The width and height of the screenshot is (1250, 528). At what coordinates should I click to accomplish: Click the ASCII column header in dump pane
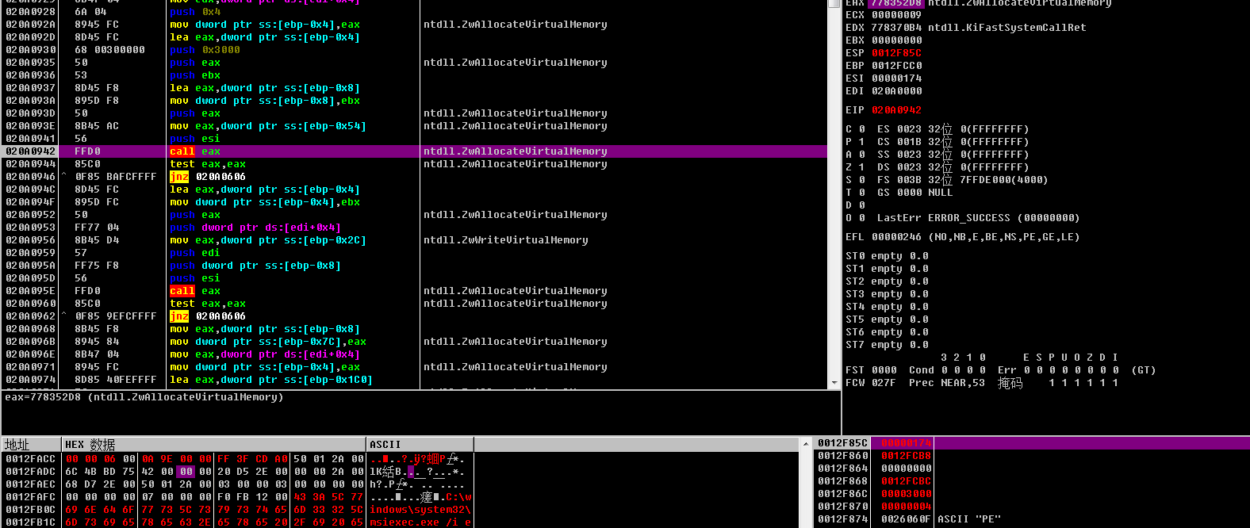pyautogui.click(x=420, y=445)
